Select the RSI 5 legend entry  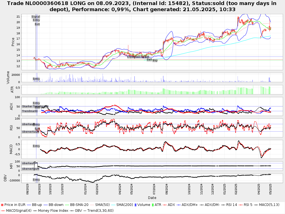coord(246,205)
